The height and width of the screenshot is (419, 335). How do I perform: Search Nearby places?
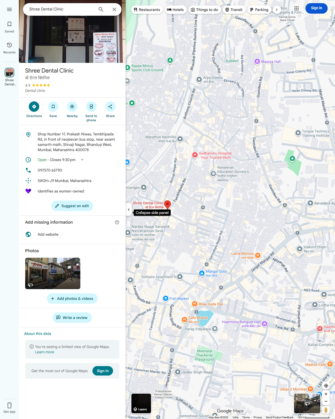[x=72, y=109]
